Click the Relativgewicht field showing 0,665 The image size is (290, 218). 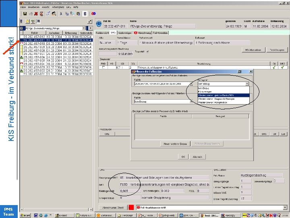130,191
